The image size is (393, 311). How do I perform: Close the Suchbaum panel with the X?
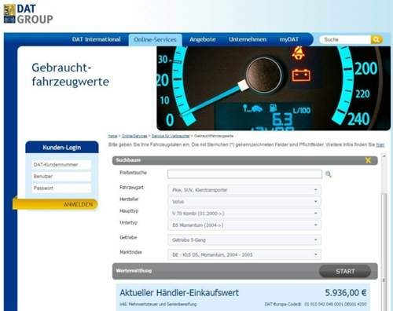click(368, 160)
